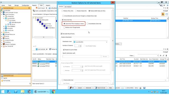
Task: Click the save icon in status bar
Action: point(144,88)
